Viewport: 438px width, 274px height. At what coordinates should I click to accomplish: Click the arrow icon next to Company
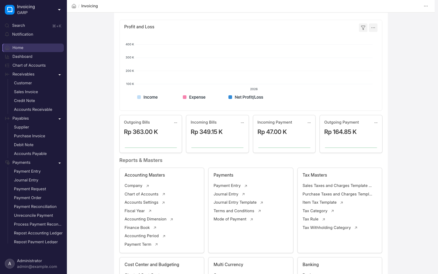click(x=148, y=186)
